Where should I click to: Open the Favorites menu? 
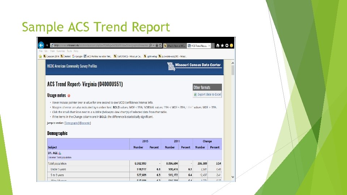[x=60, y=51]
